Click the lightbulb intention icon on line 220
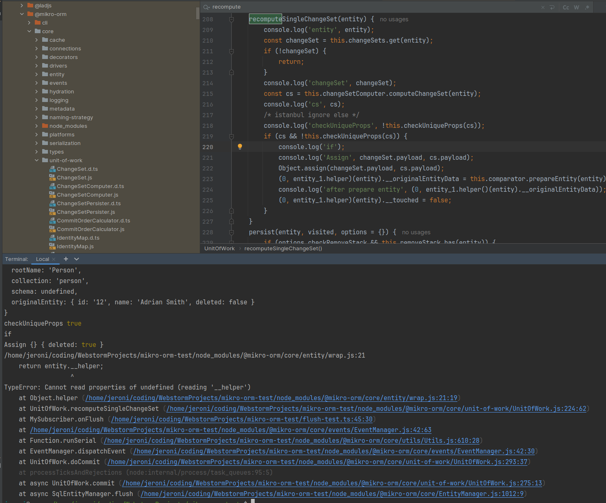This screenshot has height=503, width=606. (240, 147)
